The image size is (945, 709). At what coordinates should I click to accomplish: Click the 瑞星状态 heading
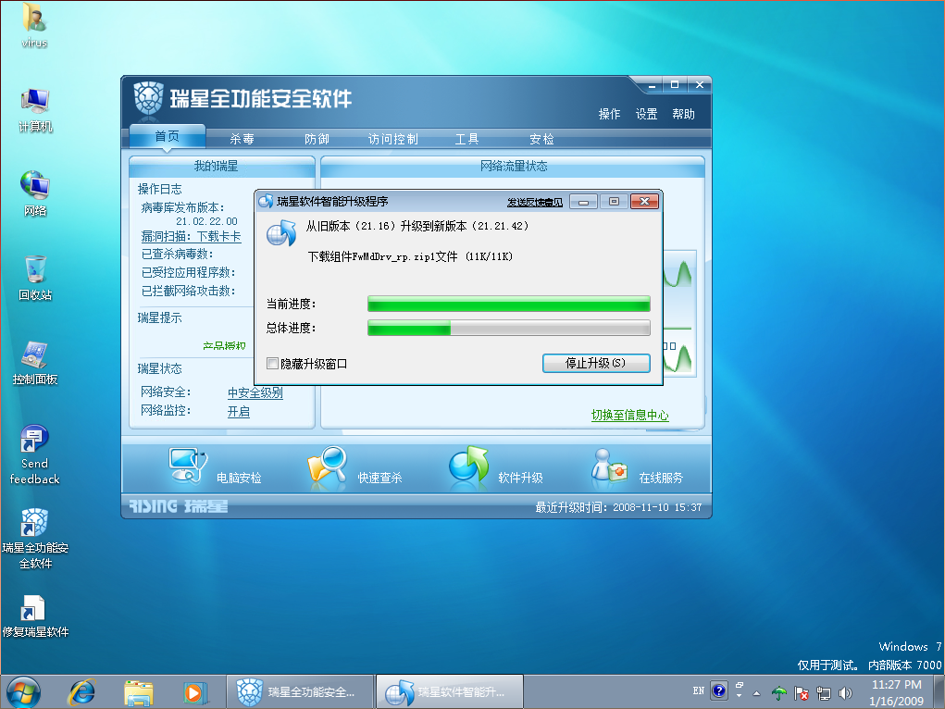coord(159,369)
